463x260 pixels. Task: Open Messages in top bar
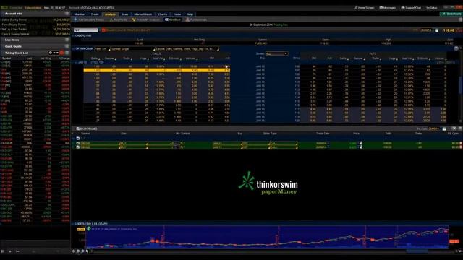[388, 8]
